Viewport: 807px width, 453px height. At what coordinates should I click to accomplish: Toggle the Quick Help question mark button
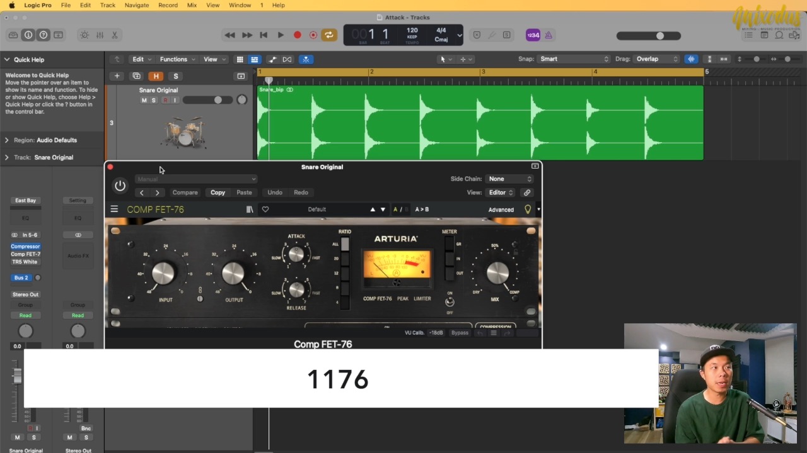[x=44, y=35]
